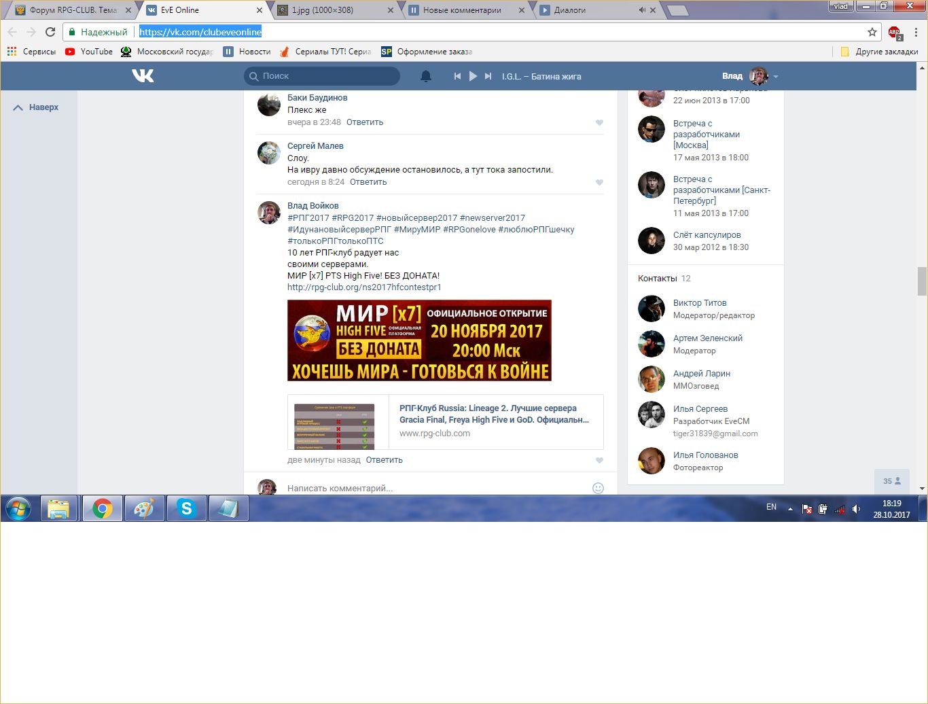Open the Контакты section header
Screen dimensions: 928x704
coord(664,279)
